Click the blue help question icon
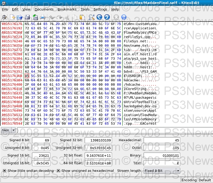 tap(124, 17)
